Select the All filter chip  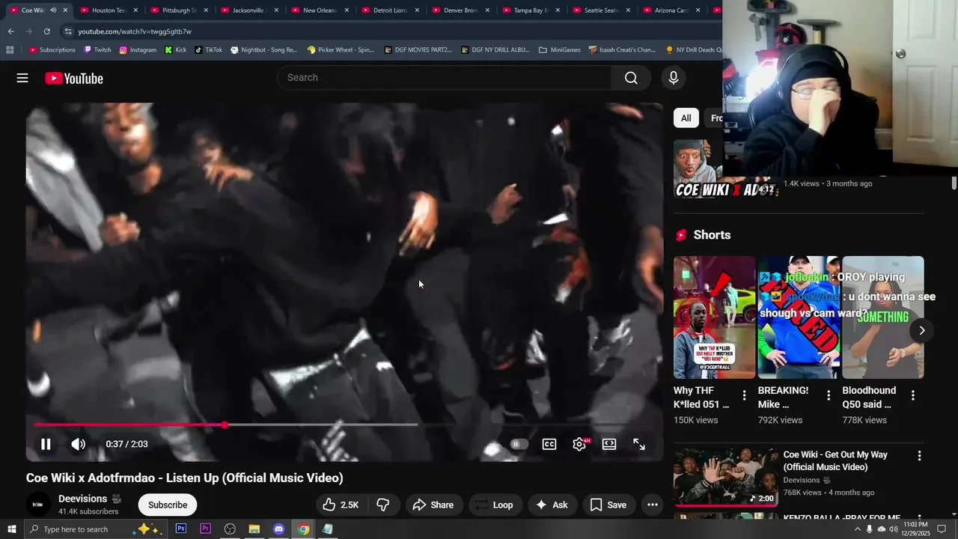tap(686, 118)
